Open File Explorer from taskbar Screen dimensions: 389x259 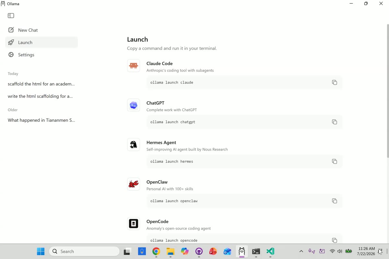[171, 251]
